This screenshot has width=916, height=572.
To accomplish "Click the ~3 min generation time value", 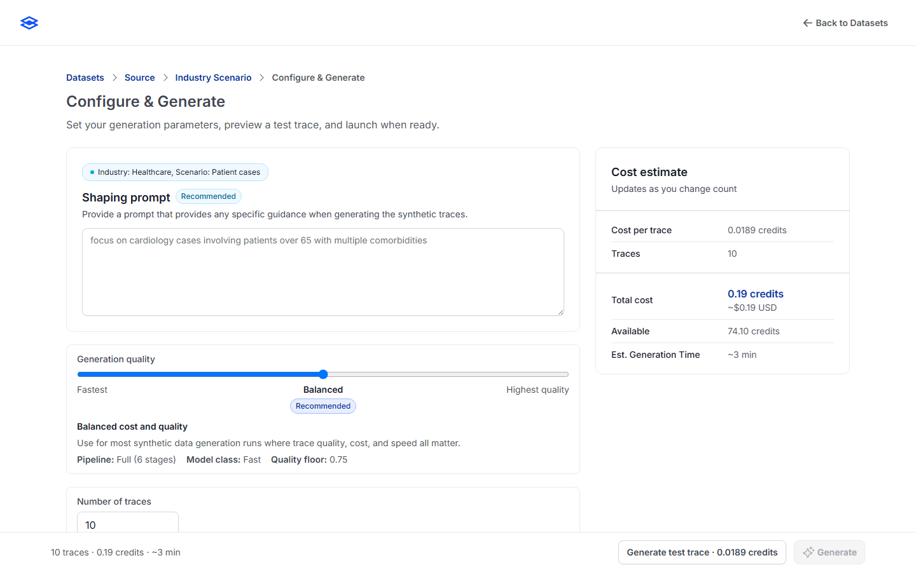I will coord(742,355).
